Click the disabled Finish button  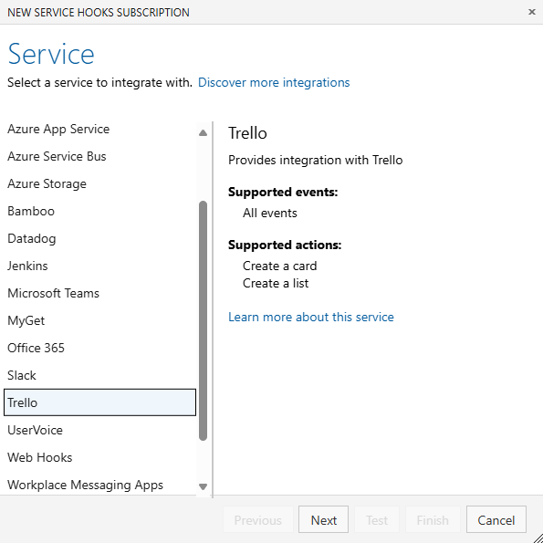433,519
